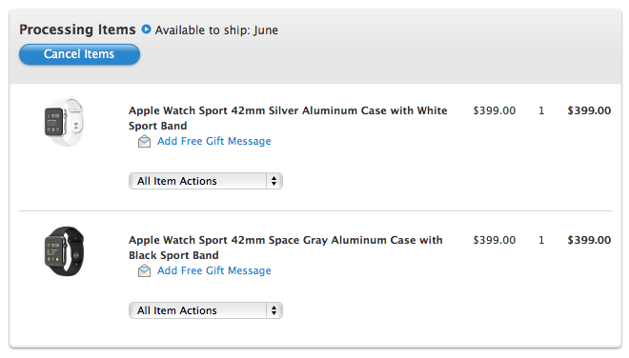
Task: Click the up-down arrows on the second All Item Actions
Action: pyautogui.click(x=274, y=310)
